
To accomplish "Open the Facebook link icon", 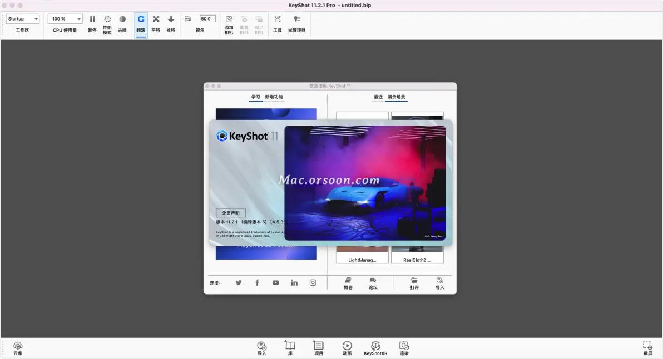I will click(257, 282).
